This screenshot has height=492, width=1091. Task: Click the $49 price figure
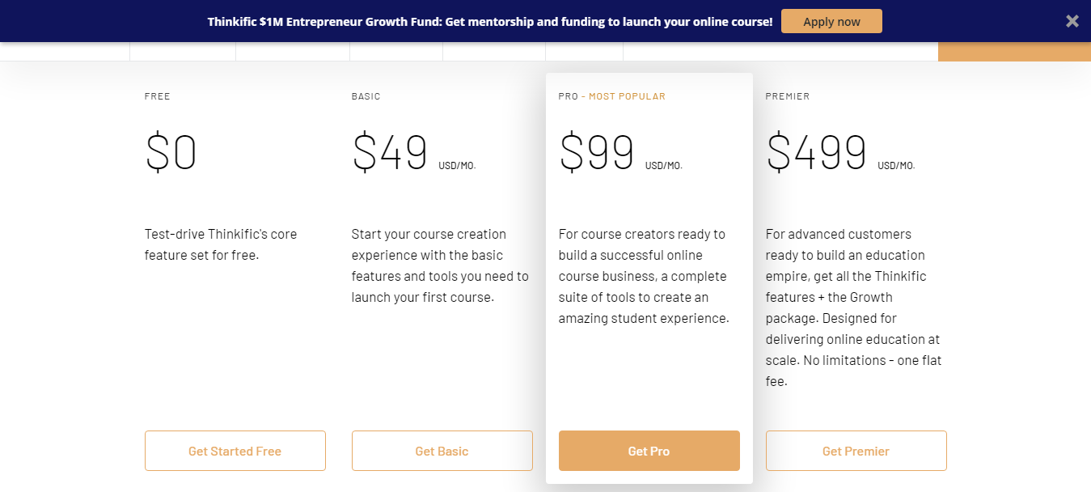[x=390, y=153]
